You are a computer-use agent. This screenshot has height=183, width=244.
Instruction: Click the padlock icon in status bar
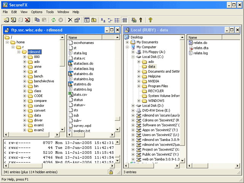[111, 172]
